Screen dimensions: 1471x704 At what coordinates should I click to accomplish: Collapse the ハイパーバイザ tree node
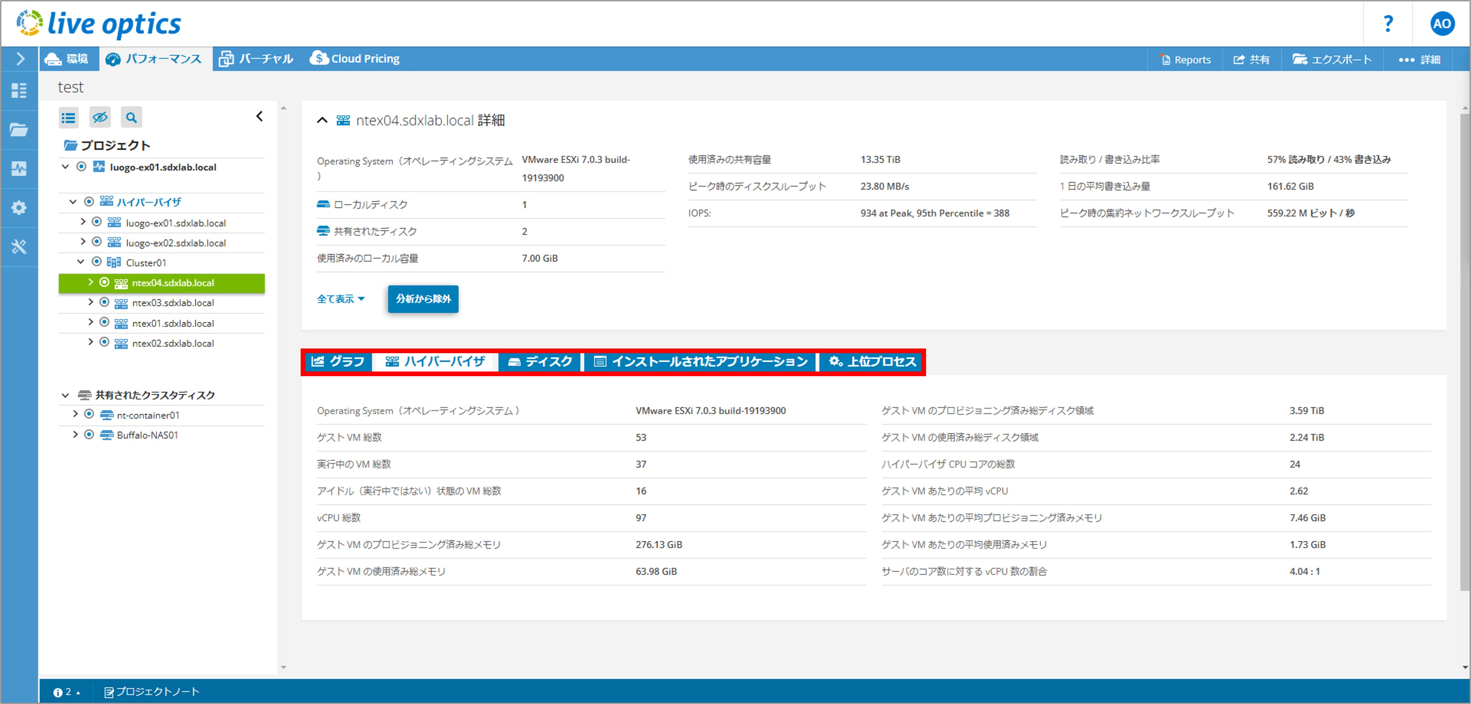72,201
